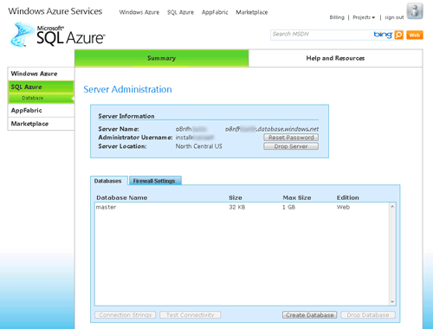Viewport: 433px width, 329px height.
Task: Select AppFabric in the sidebar
Action: point(41,111)
